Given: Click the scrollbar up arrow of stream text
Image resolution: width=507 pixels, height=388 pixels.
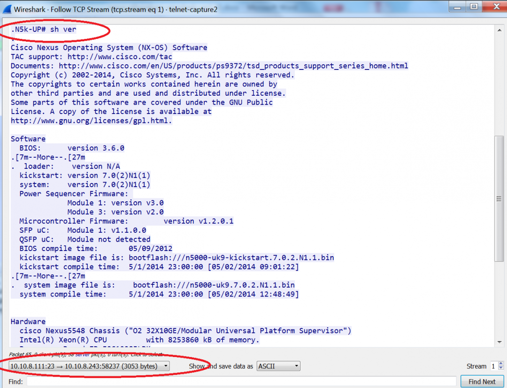Looking at the screenshot, I should [499, 30].
